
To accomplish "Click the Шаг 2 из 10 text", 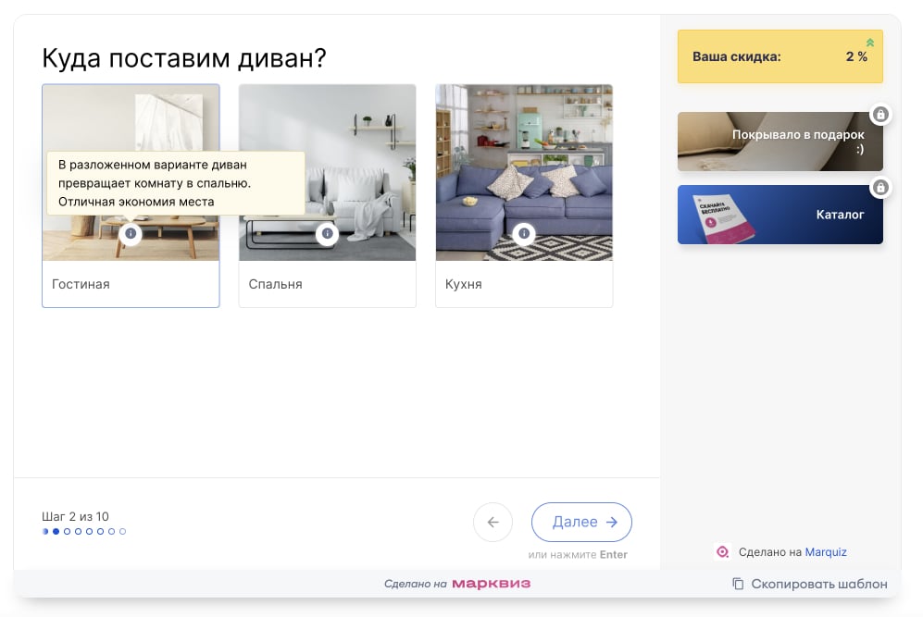I will point(75,516).
